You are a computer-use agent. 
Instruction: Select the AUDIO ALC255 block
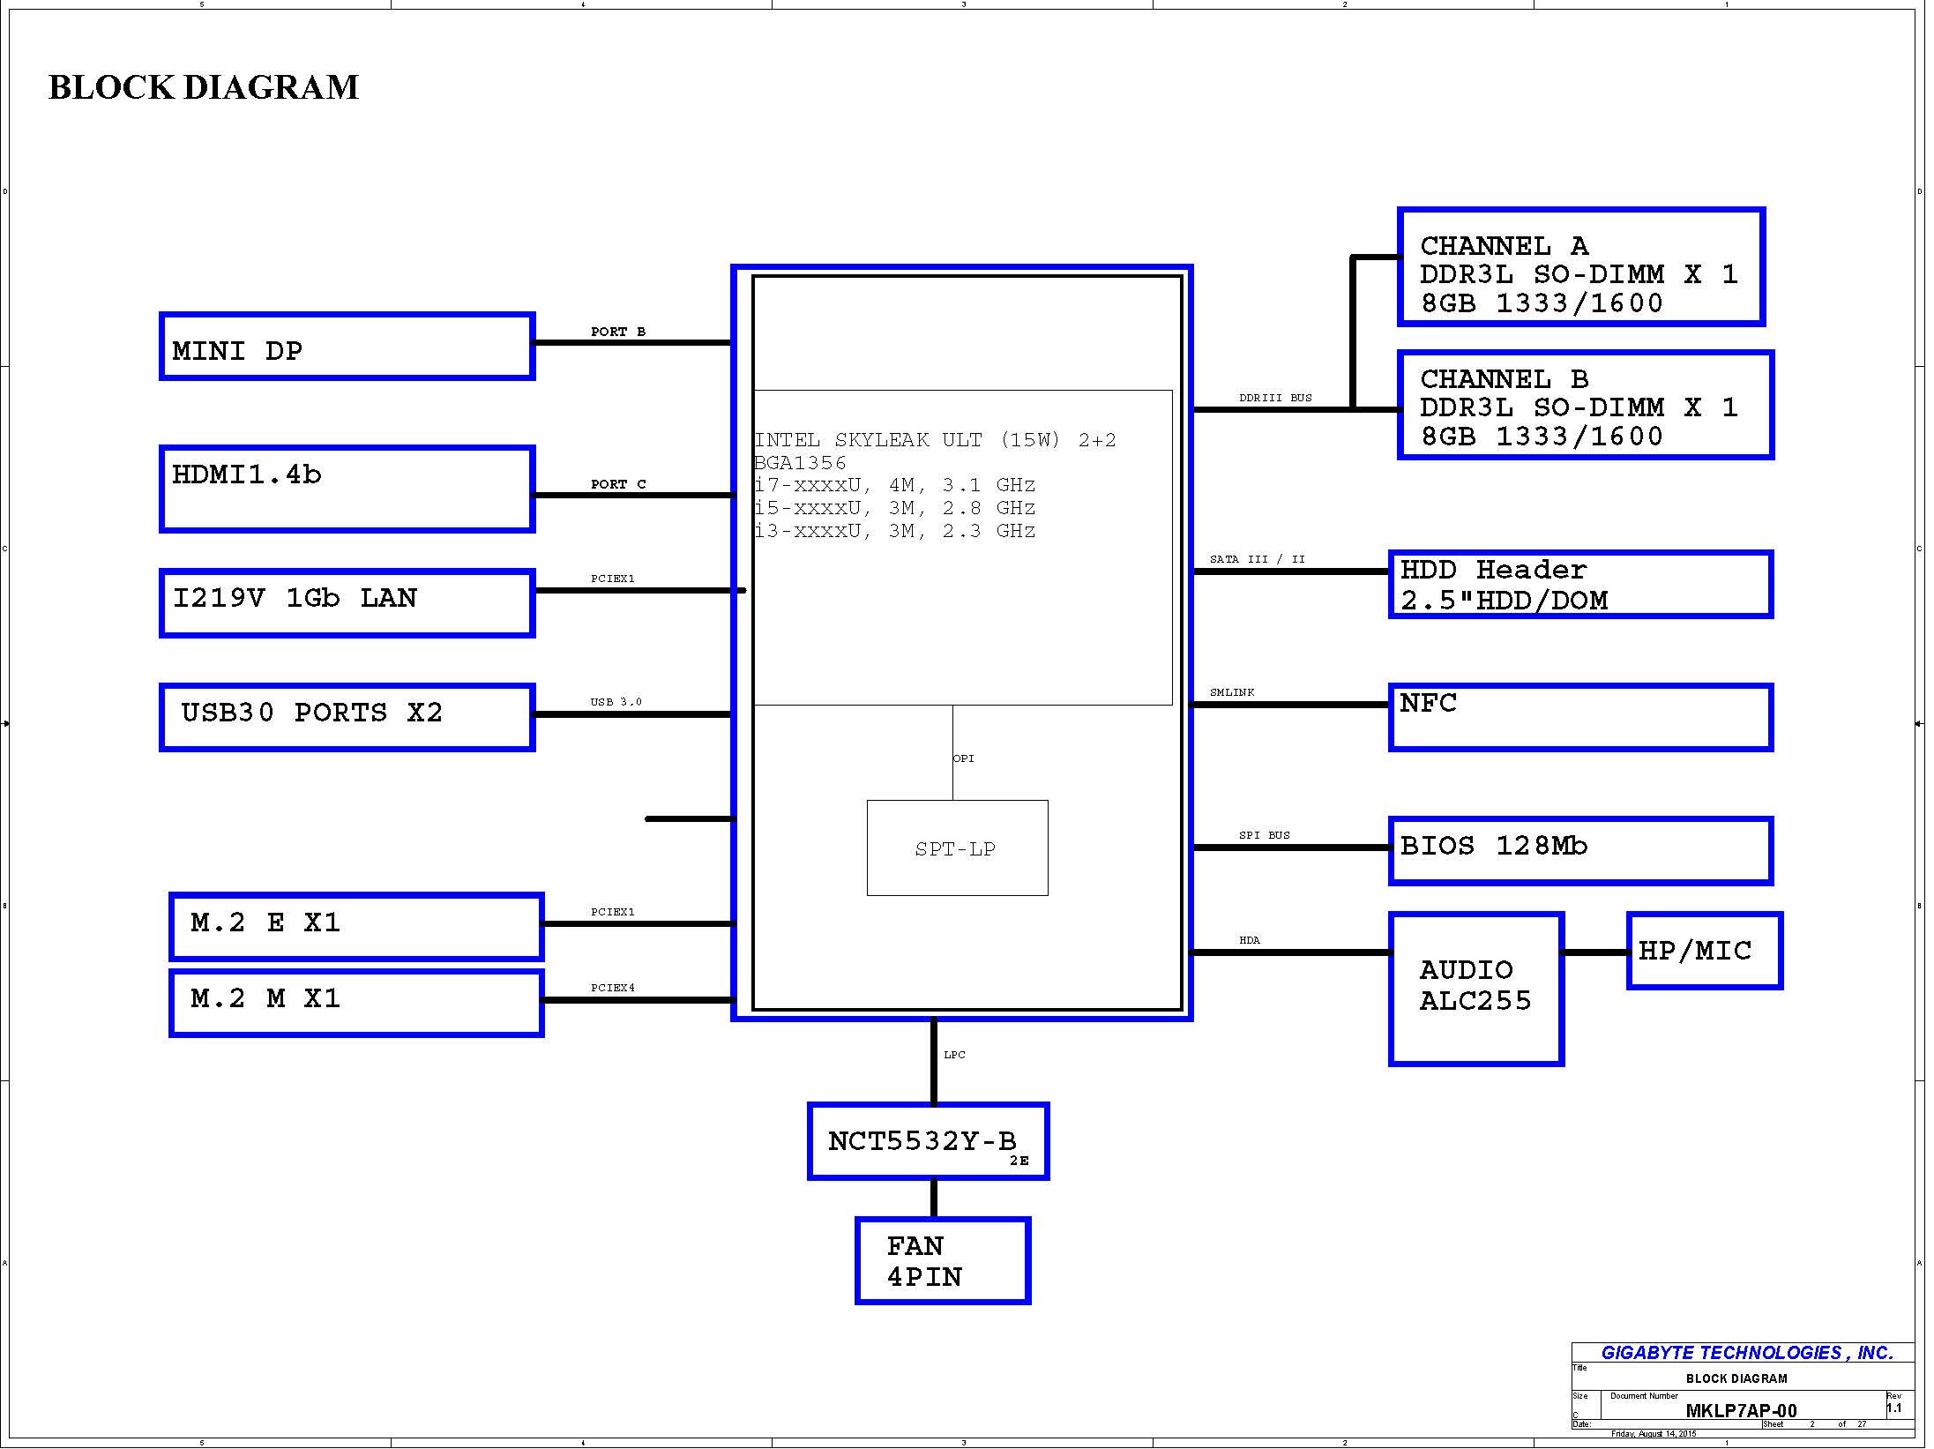pos(1475,989)
